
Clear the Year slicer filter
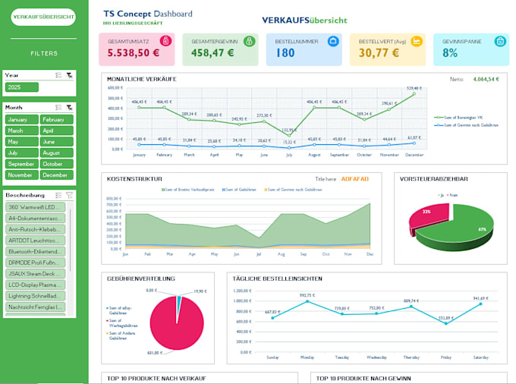pyautogui.click(x=70, y=75)
